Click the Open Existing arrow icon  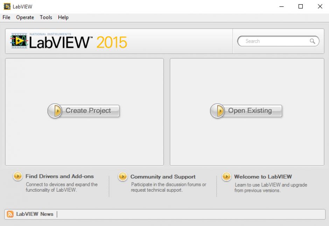click(218, 111)
